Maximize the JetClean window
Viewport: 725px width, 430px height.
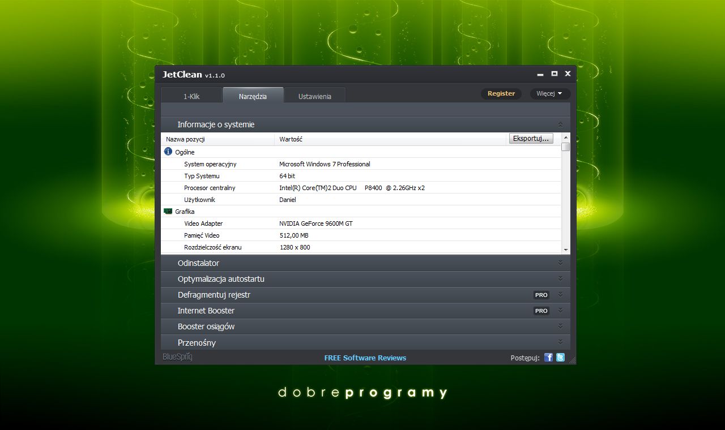pos(555,74)
